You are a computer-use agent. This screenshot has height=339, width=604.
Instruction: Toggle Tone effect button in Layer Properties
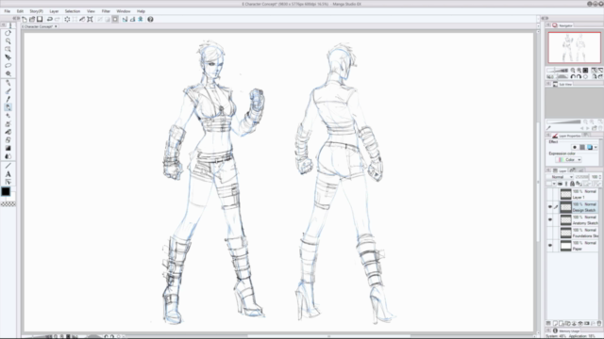(582, 147)
